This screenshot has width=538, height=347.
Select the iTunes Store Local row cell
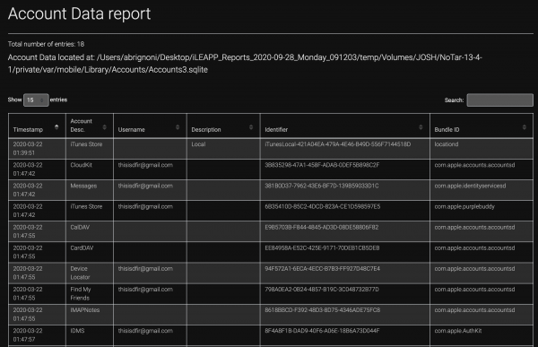198,144
